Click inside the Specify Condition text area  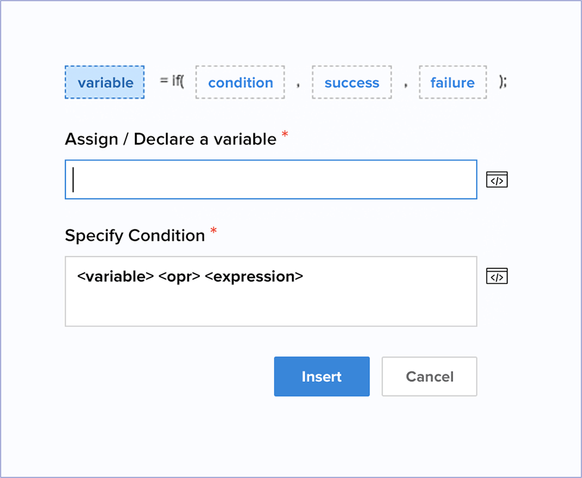(x=271, y=302)
